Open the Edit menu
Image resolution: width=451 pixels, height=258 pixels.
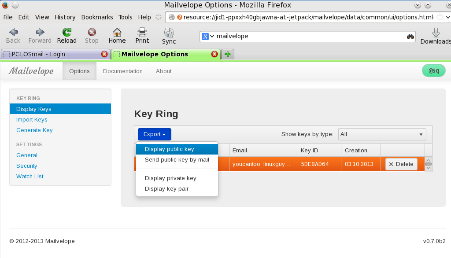point(24,17)
